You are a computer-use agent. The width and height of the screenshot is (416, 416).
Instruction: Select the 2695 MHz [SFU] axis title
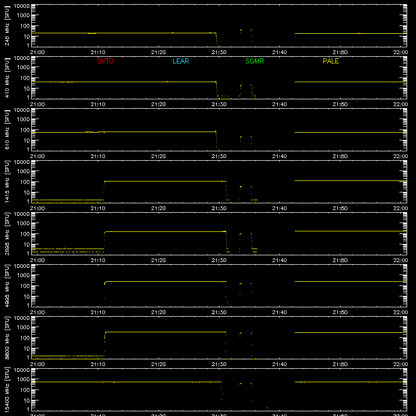tap(7, 233)
